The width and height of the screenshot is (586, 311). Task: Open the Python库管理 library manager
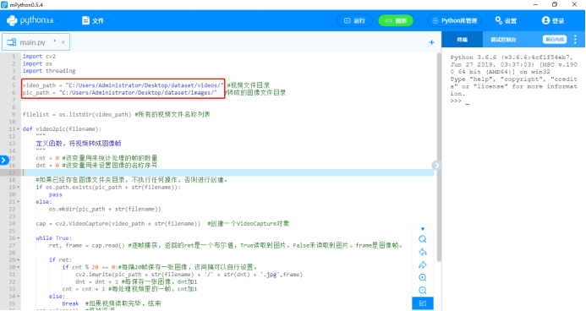tap(454, 20)
